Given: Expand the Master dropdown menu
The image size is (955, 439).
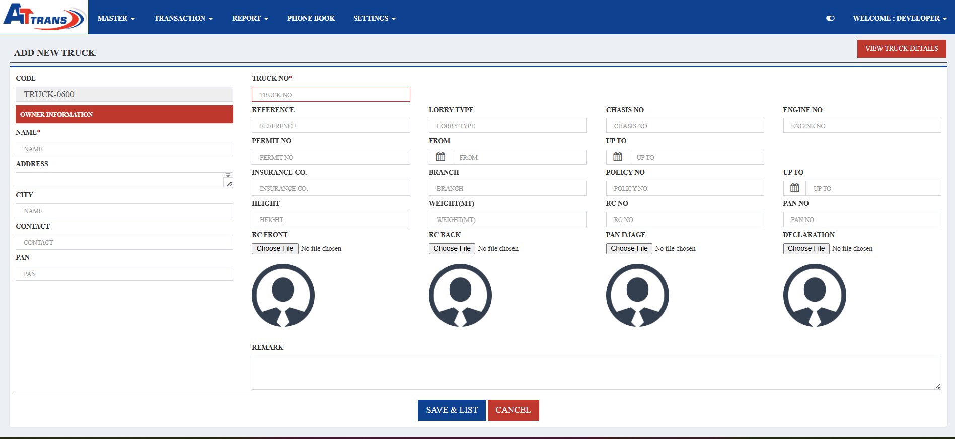Looking at the screenshot, I should tap(116, 18).
